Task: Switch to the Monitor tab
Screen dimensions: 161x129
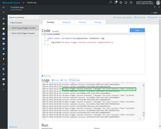Action: click(x=82, y=22)
